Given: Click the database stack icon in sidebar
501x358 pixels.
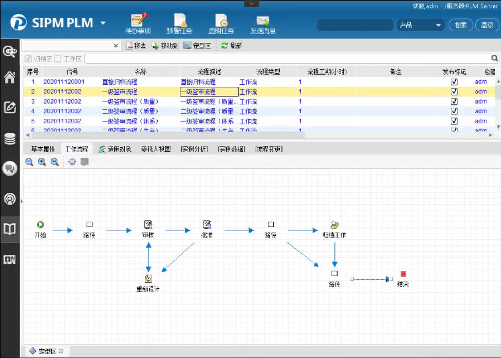Looking at the screenshot, I should tap(10, 138).
